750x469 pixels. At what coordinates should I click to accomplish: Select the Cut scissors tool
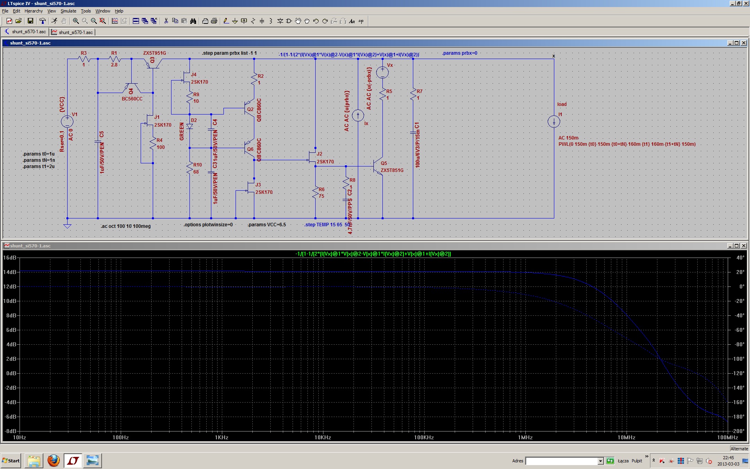(x=166, y=21)
